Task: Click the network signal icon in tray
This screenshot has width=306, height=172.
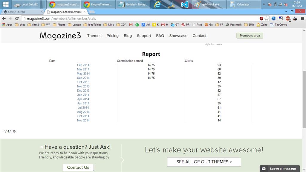Action: click(280, 4)
